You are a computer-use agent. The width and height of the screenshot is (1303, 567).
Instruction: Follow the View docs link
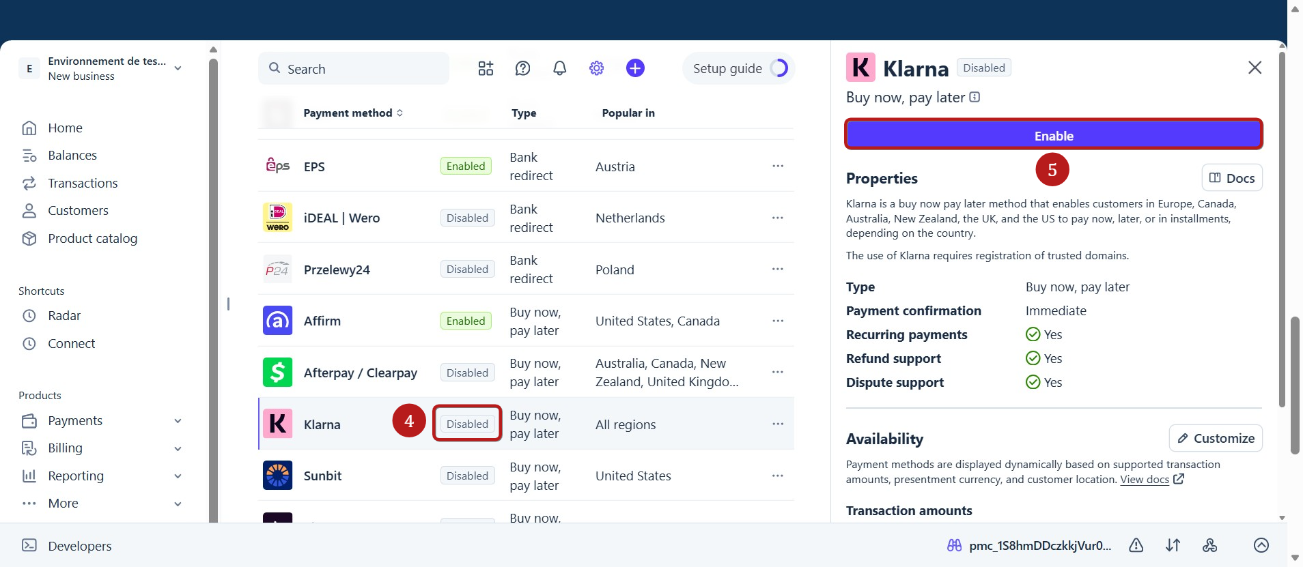(1145, 479)
